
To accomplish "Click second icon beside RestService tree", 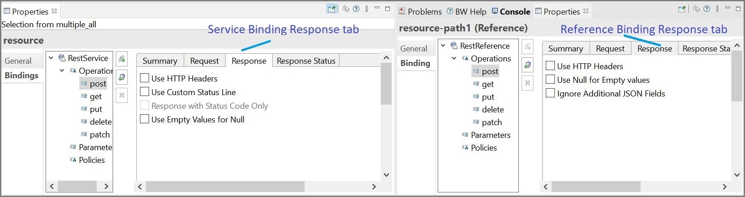I will (x=122, y=77).
